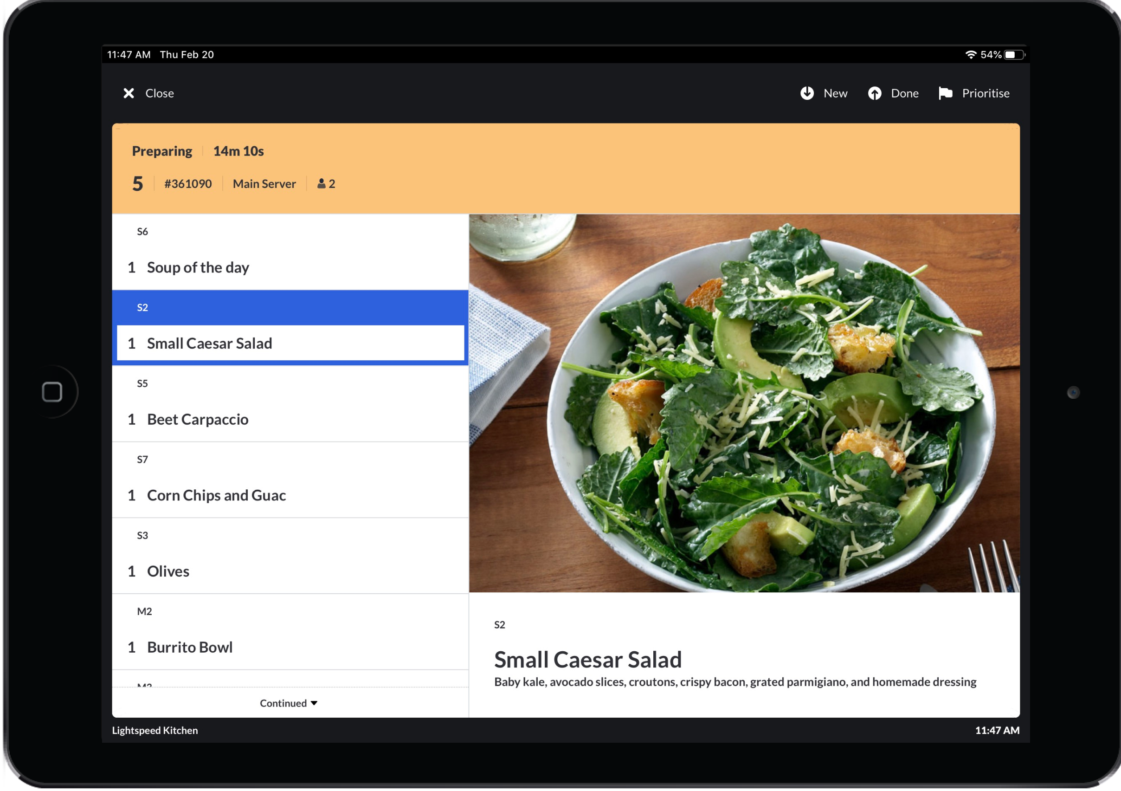Click the Prioritise flag icon

[945, 93]
